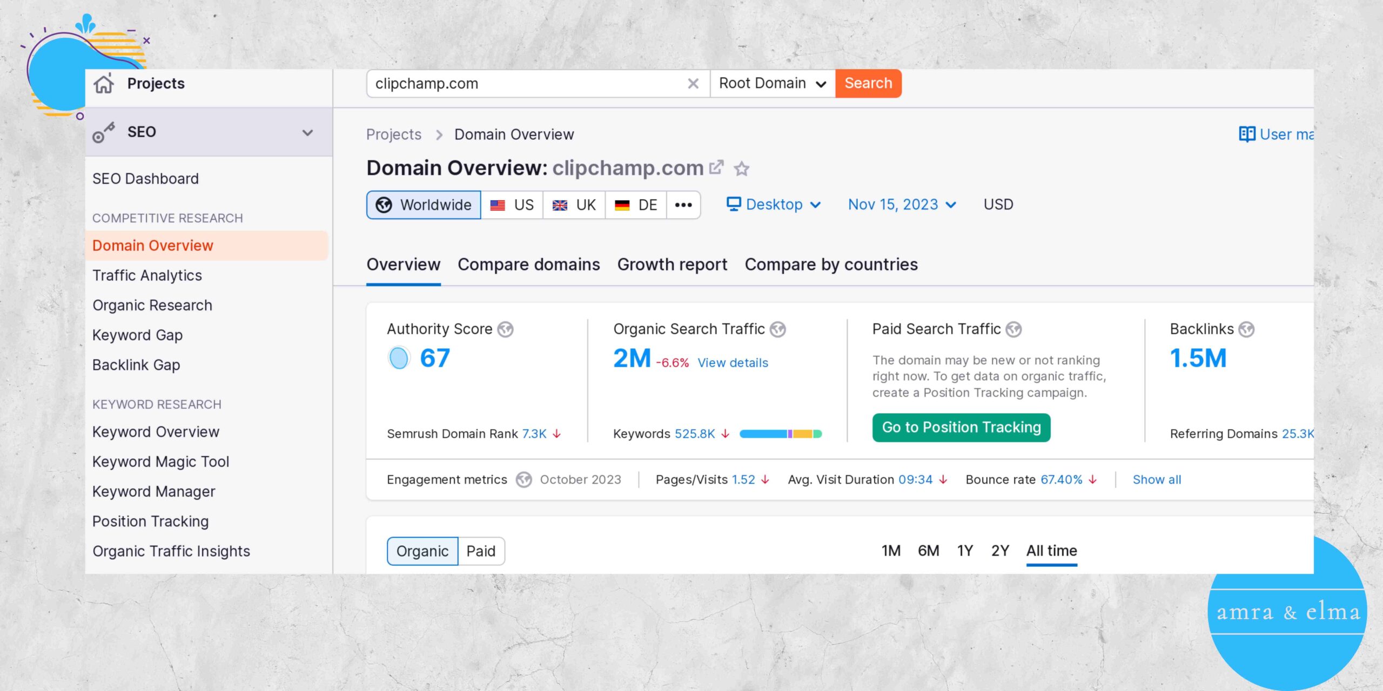The image size is (1383, 691).
Task: Click the Projects home icon
Action: tap(104, 83)
